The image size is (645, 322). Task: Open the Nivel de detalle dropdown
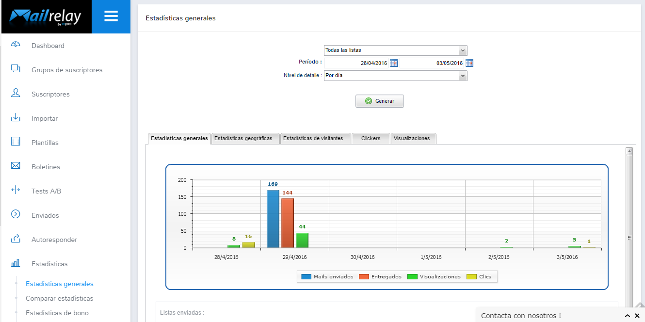pos(462,75)
